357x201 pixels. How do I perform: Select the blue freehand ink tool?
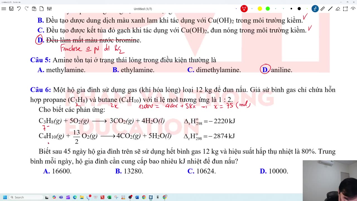(315, 9)
